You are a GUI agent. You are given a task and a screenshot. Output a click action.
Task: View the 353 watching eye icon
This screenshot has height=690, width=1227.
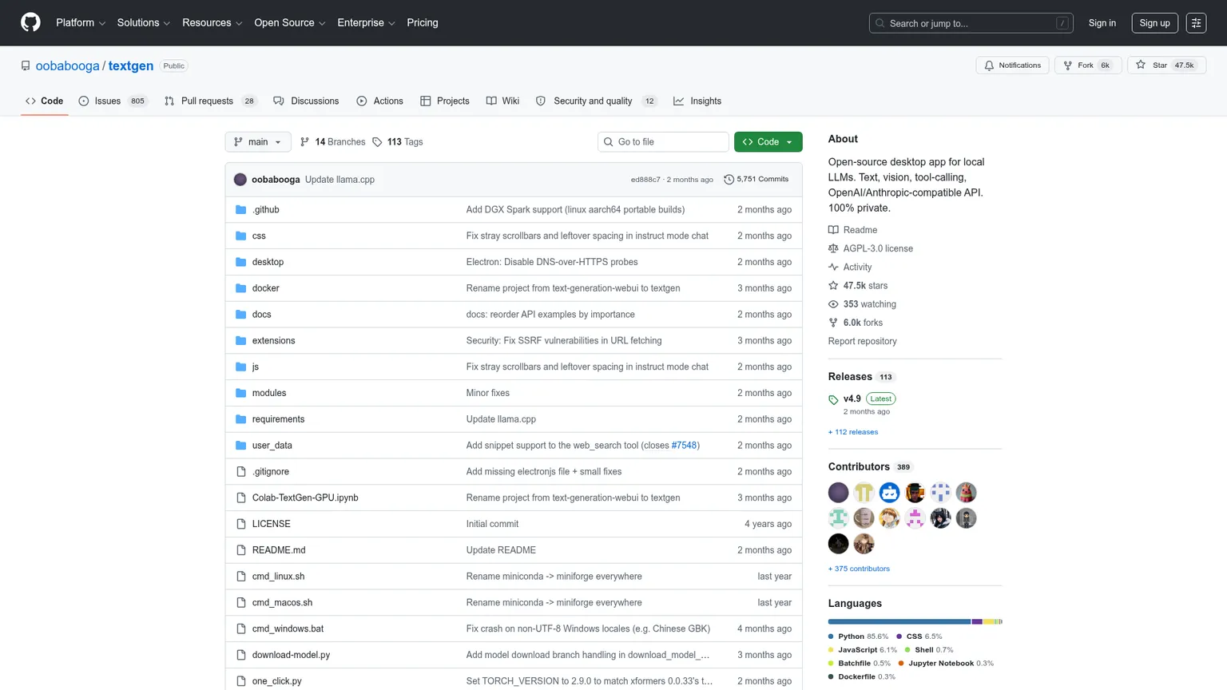(833, 304)
